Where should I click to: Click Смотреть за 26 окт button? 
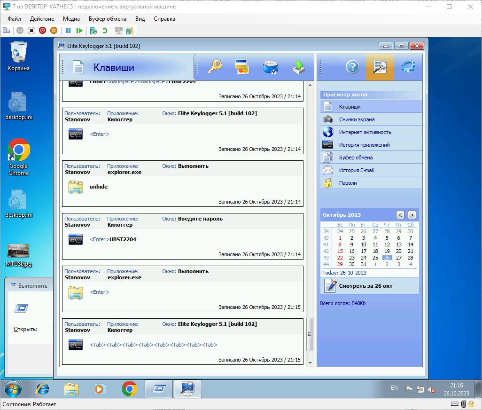(x=370, y=286)
